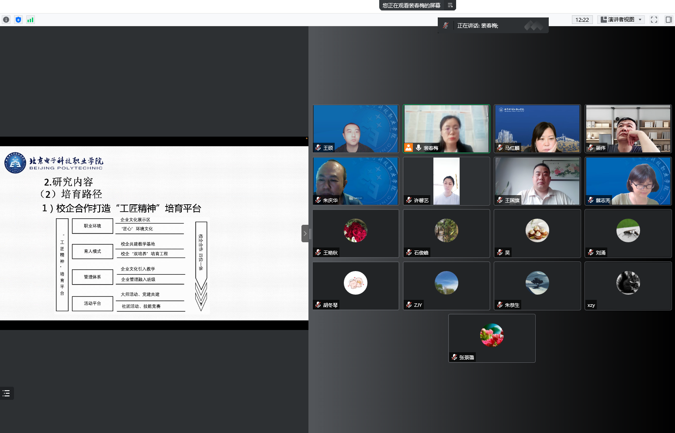Viewport: 675px width, 433px height.
Task: Click 王硕's muted microphone icon
Action: (x=318, y=148)
